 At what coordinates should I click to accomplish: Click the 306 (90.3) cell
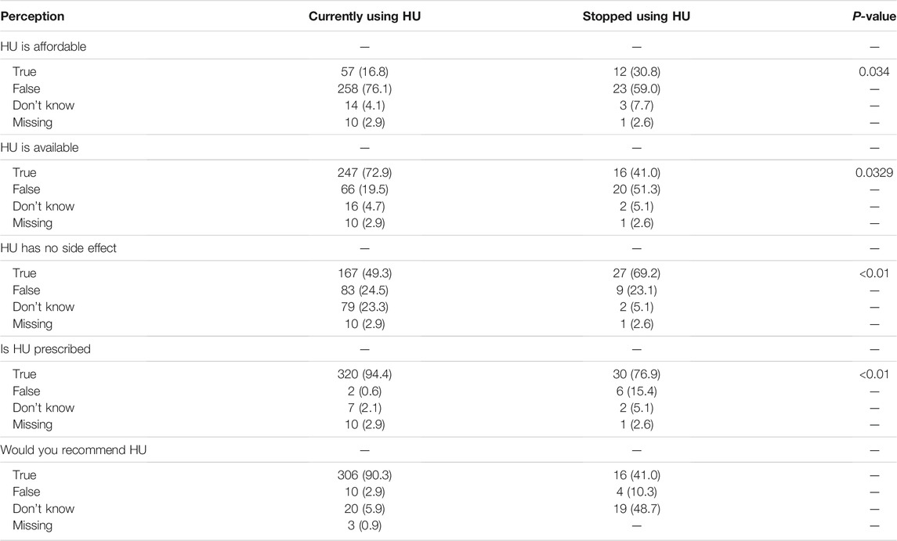(364, 475)
